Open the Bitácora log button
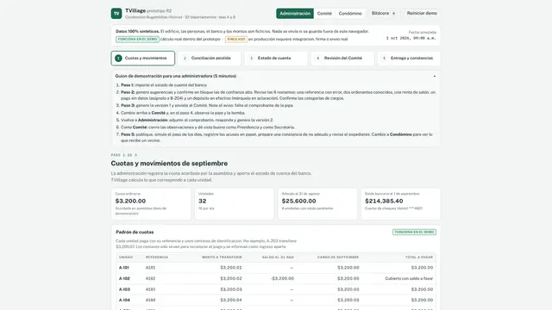The height and width of the screenshot is (310, 552). [383, 14]
